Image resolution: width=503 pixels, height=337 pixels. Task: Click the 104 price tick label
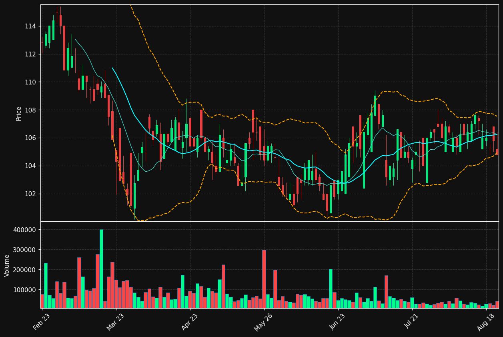pyautogui.click(x=30, y=166)
